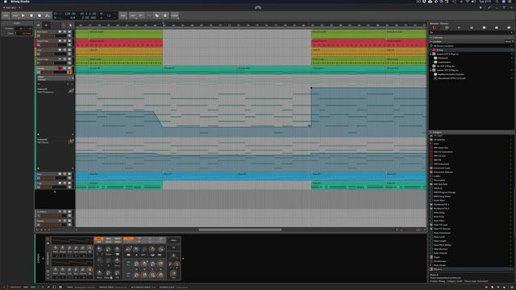Select the pointer tool icon above tracks
The width and height of the screenshot is (516, 290).
70,25
